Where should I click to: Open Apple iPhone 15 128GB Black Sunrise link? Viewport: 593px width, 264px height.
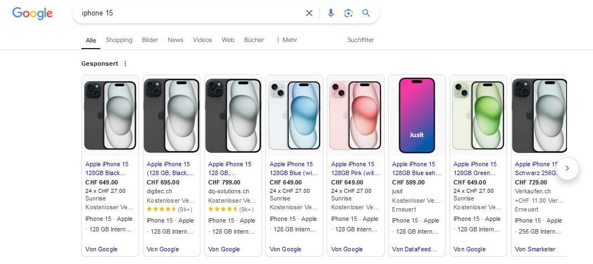[107, 168]
